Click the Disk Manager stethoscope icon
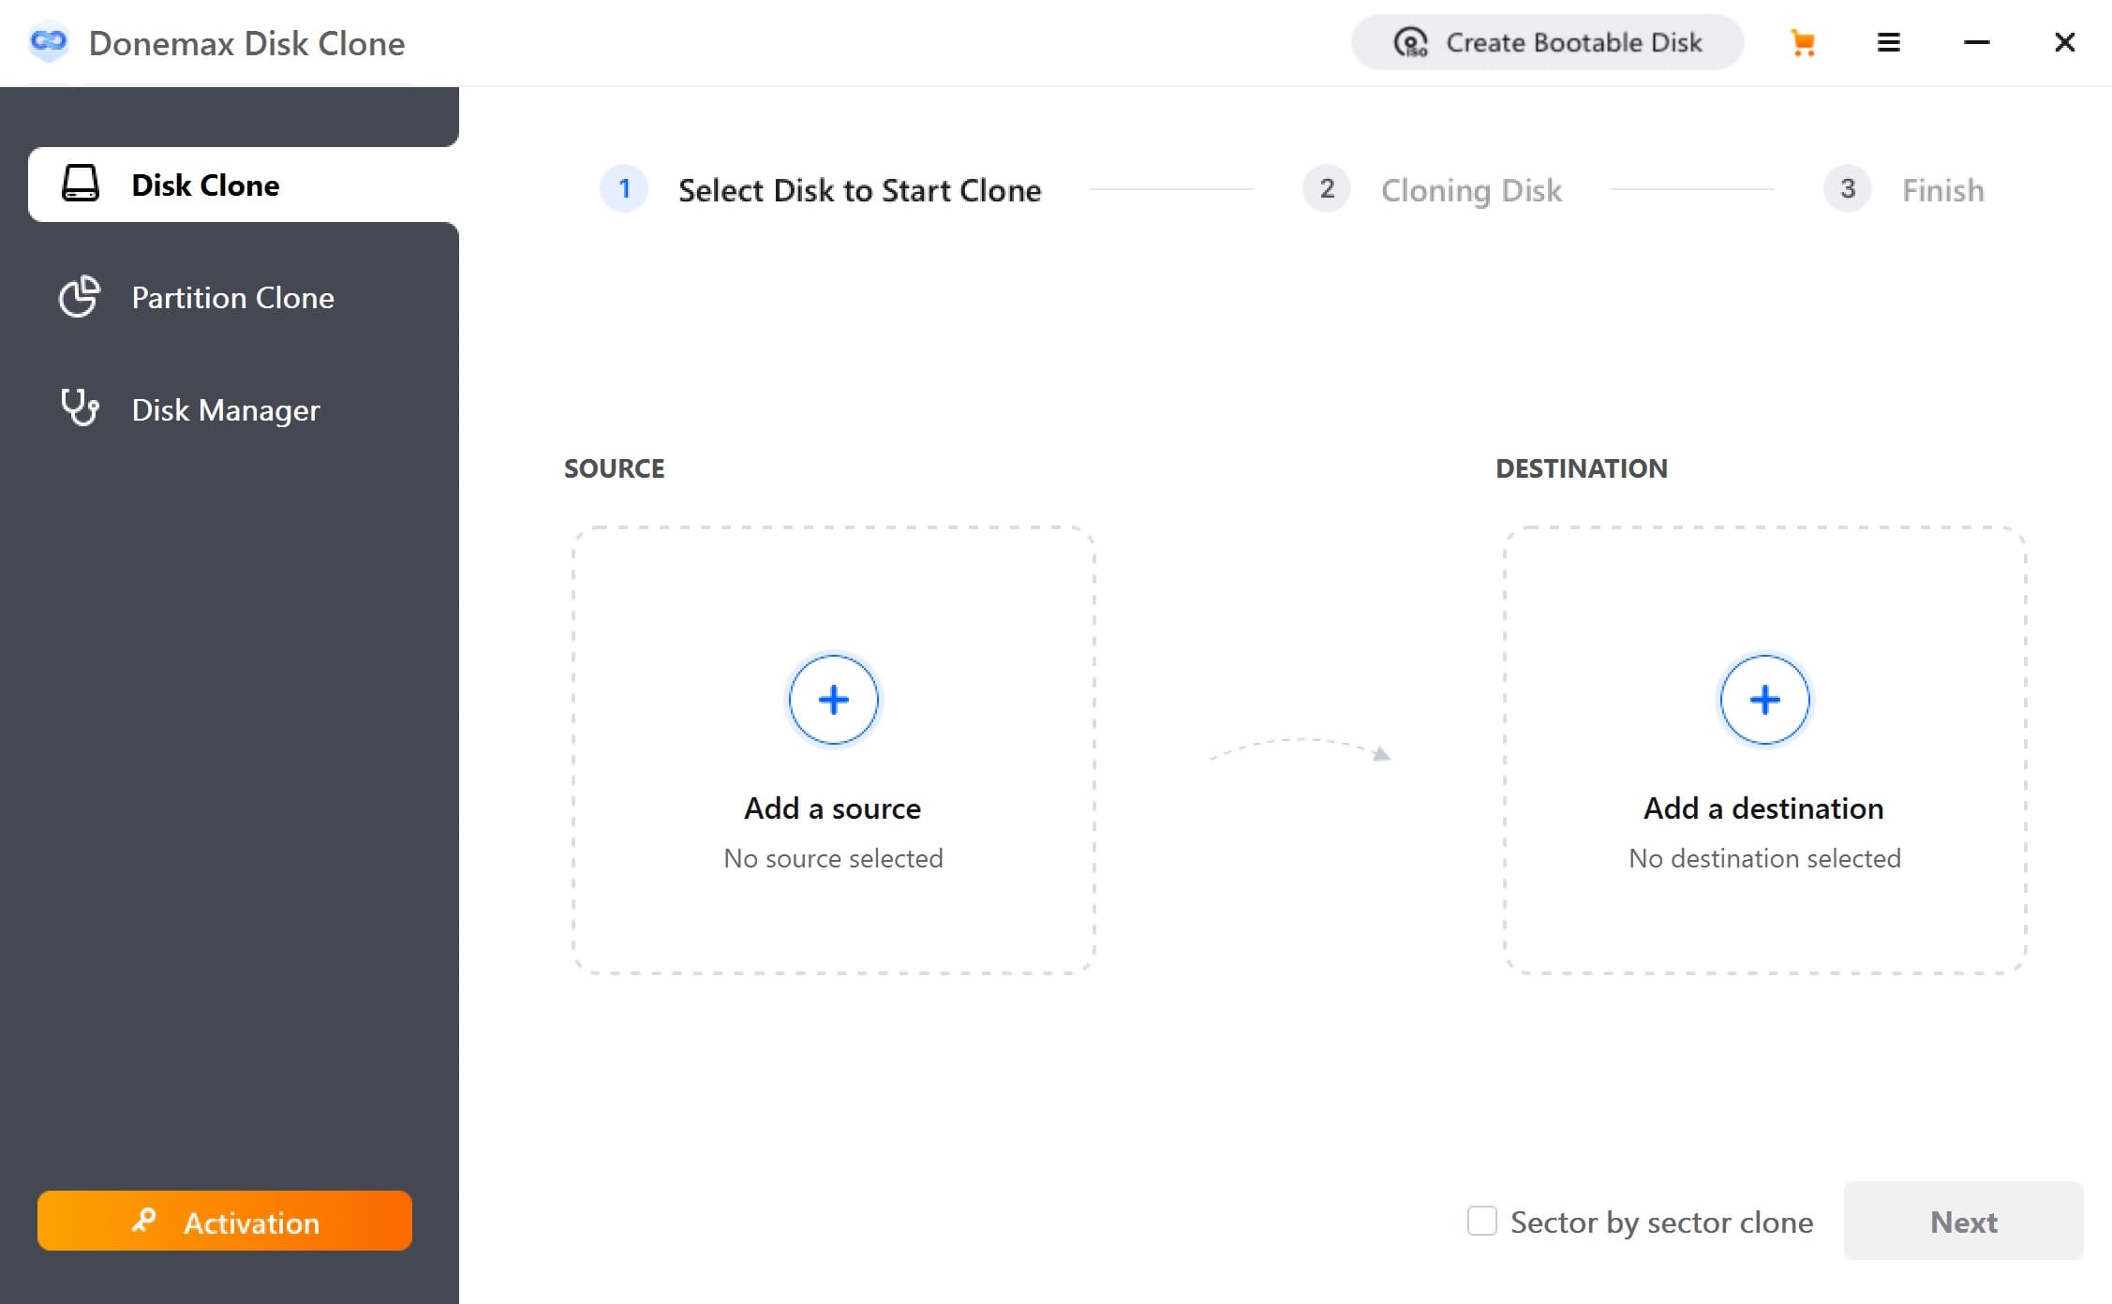 click(x=80, y=407)
